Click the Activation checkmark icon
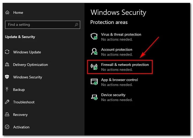This screenshot has height=138, width=193. click(7, 127)
